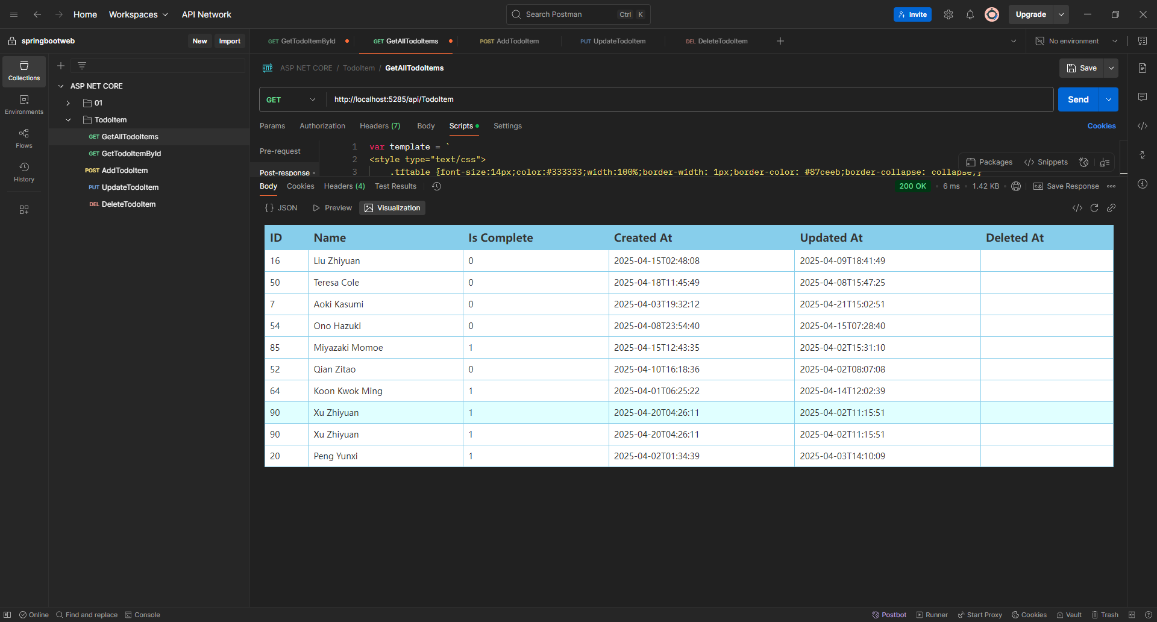1157x622 pixels.
Task: Open the code snippet panel icon
Action: [1142, 126]
